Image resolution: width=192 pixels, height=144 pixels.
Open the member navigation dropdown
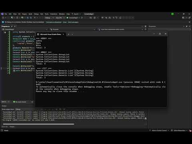coord(121,29)
